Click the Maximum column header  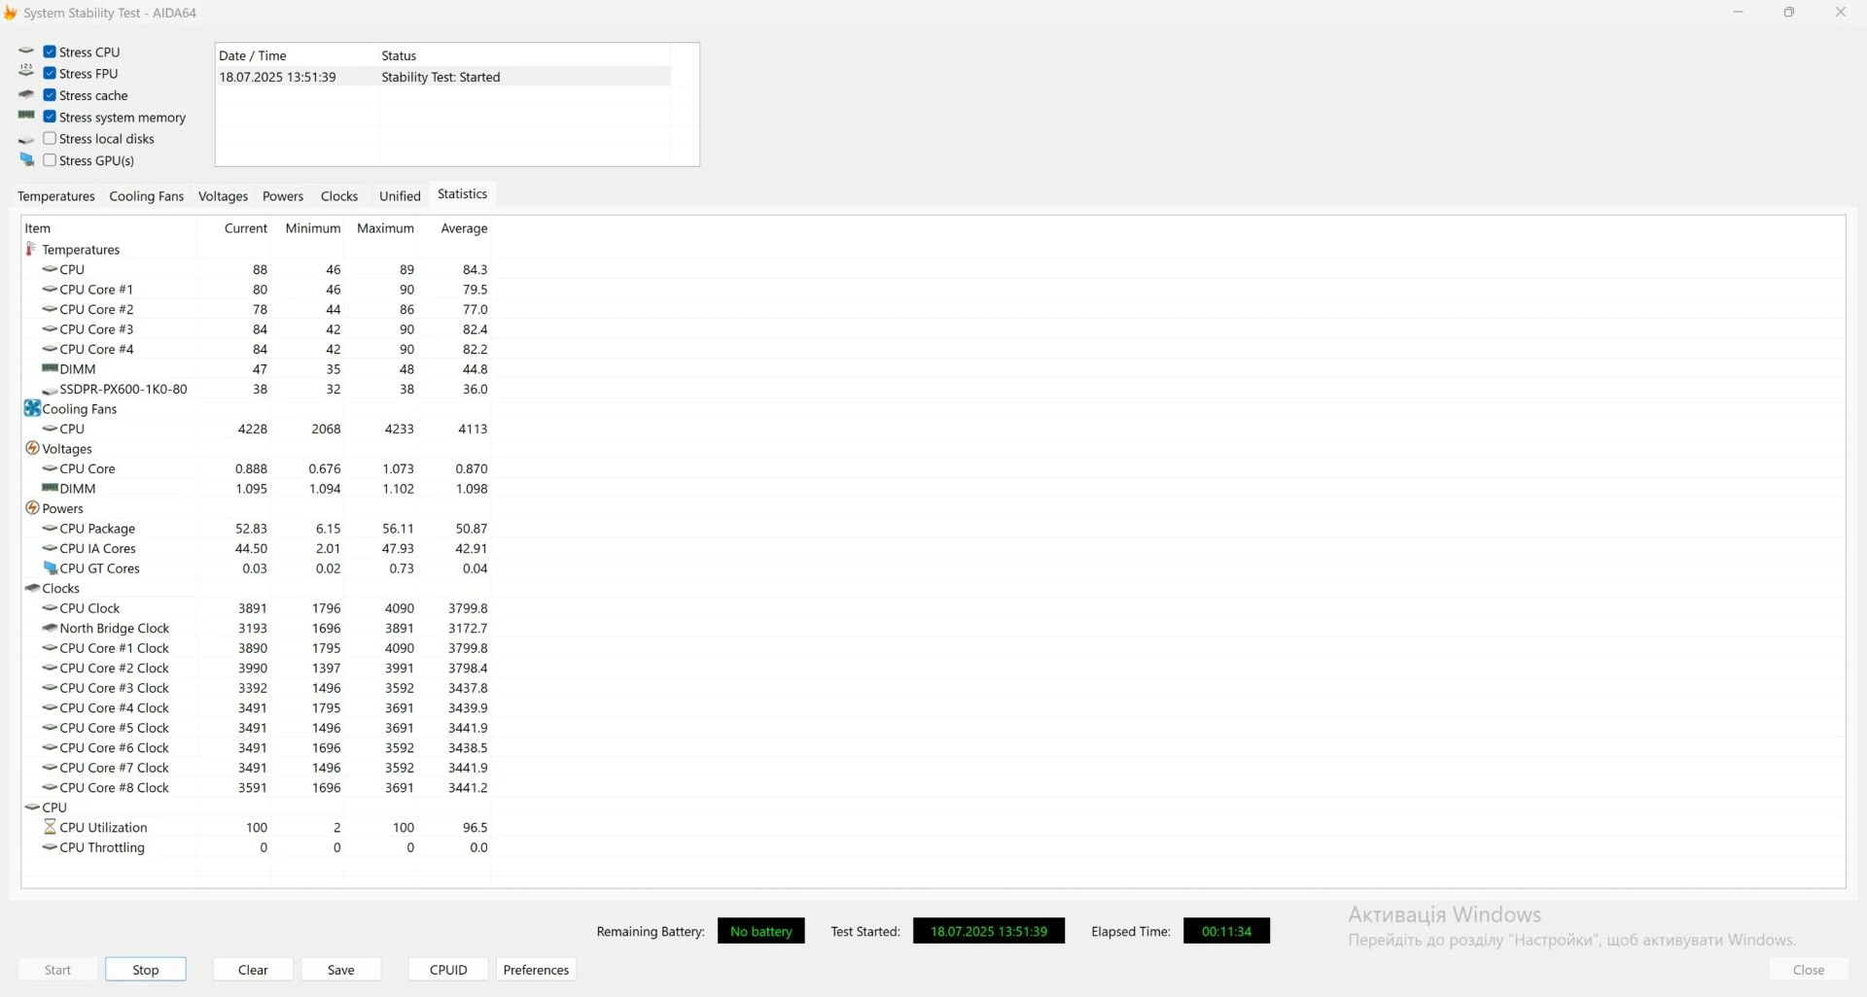click(x=381, y=227)
